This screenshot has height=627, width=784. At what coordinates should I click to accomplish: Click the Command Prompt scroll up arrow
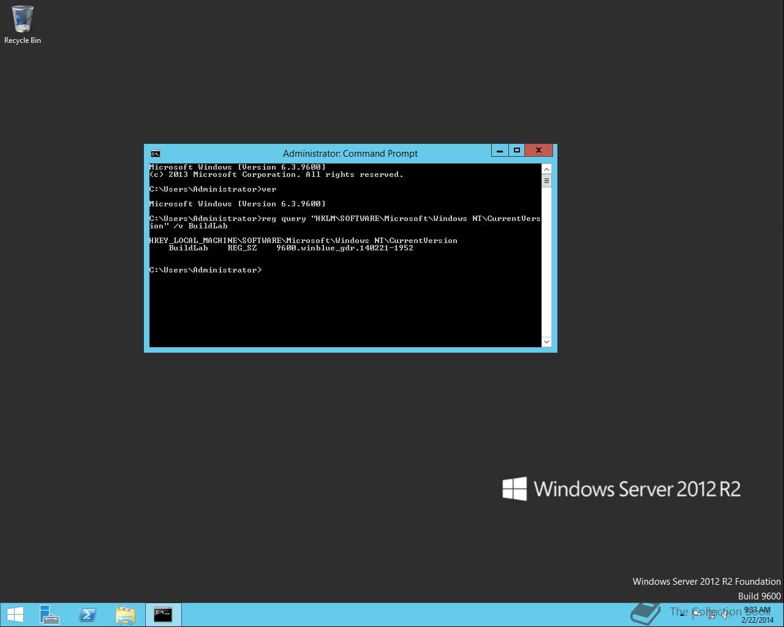pos(546,168)
